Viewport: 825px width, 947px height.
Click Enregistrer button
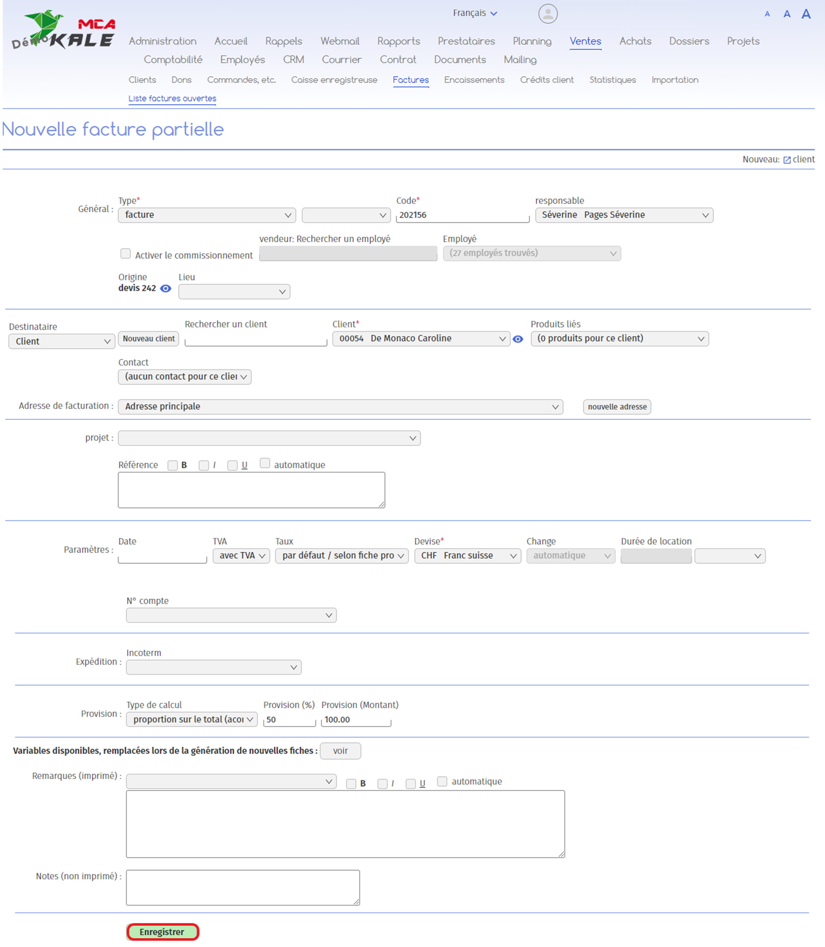(163, 932)
